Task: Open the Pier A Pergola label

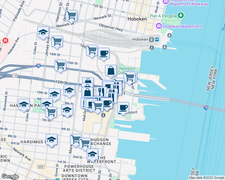Action: 163,16
